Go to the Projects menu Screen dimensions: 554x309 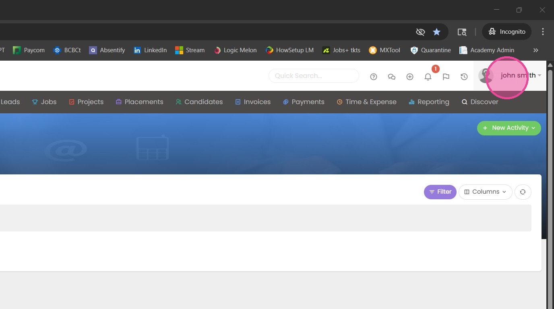point(86,102)
